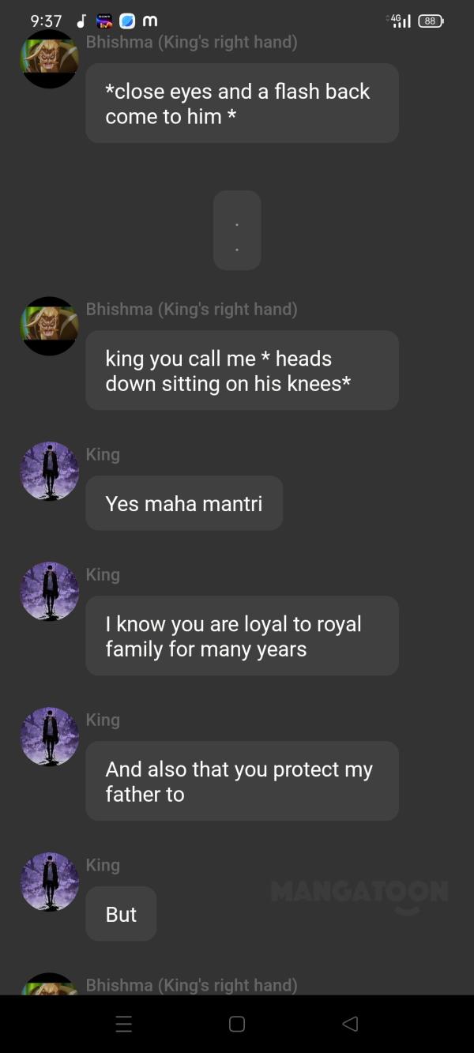Tap the battery indicator showing 88
The image size is (474, 1053).
[x=430, y=21]
